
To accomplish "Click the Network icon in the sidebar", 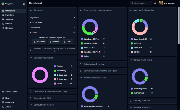I will [3, 28].
